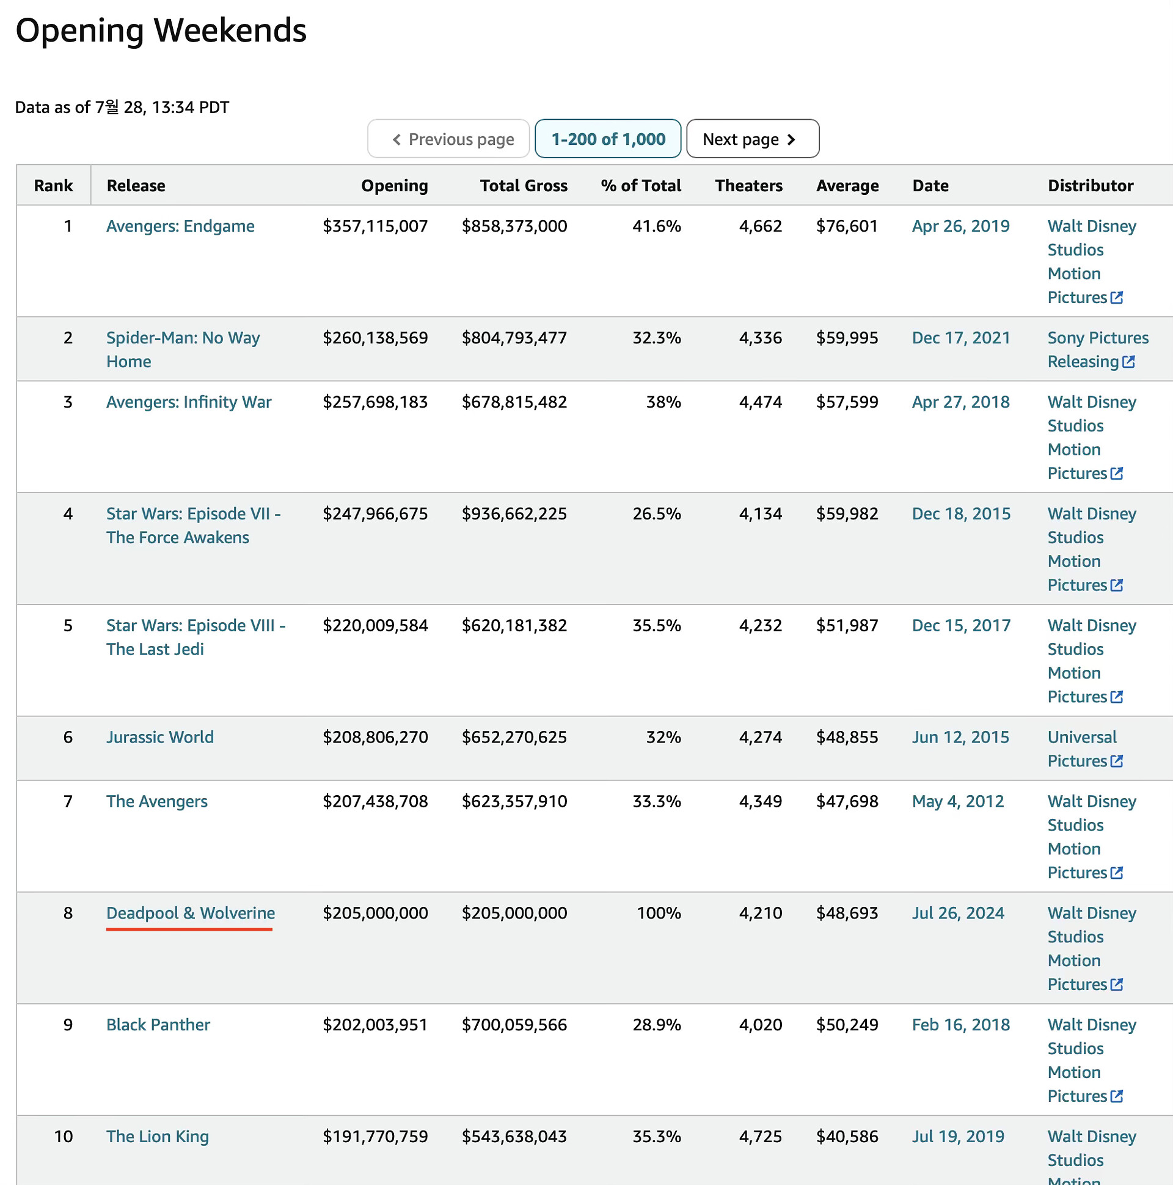
Task: Click the Previous page button
Action: [448, 139]
